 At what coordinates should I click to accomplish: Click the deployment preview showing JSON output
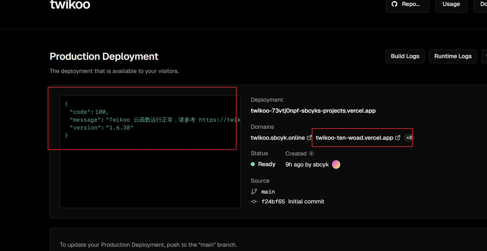pos(150,151)
